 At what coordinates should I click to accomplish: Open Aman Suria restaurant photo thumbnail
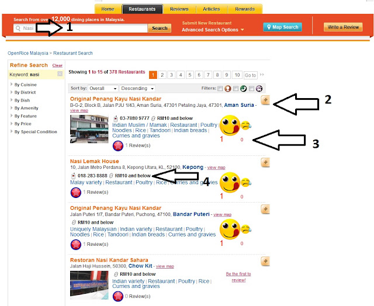pyautogui.click(x=89, y=129)
